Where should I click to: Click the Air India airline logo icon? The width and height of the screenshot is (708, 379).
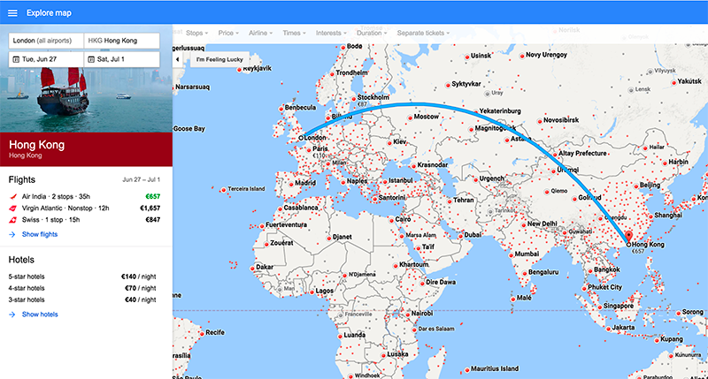tap(13, 196)
